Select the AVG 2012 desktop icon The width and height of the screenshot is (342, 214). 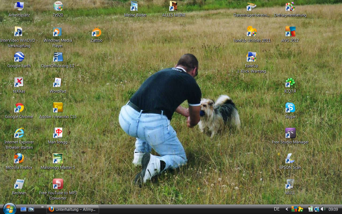tap(290, 32)
